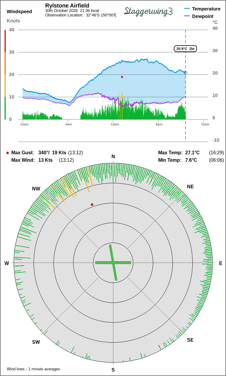Click the 12pm time axis label
This screenshot has width=226, height=376.
[x=115, y=124]
